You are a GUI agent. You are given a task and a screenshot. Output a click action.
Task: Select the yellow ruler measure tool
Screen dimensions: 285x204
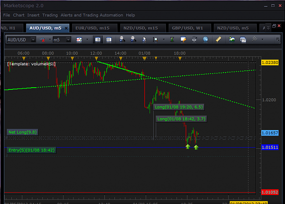coord(218,39)
